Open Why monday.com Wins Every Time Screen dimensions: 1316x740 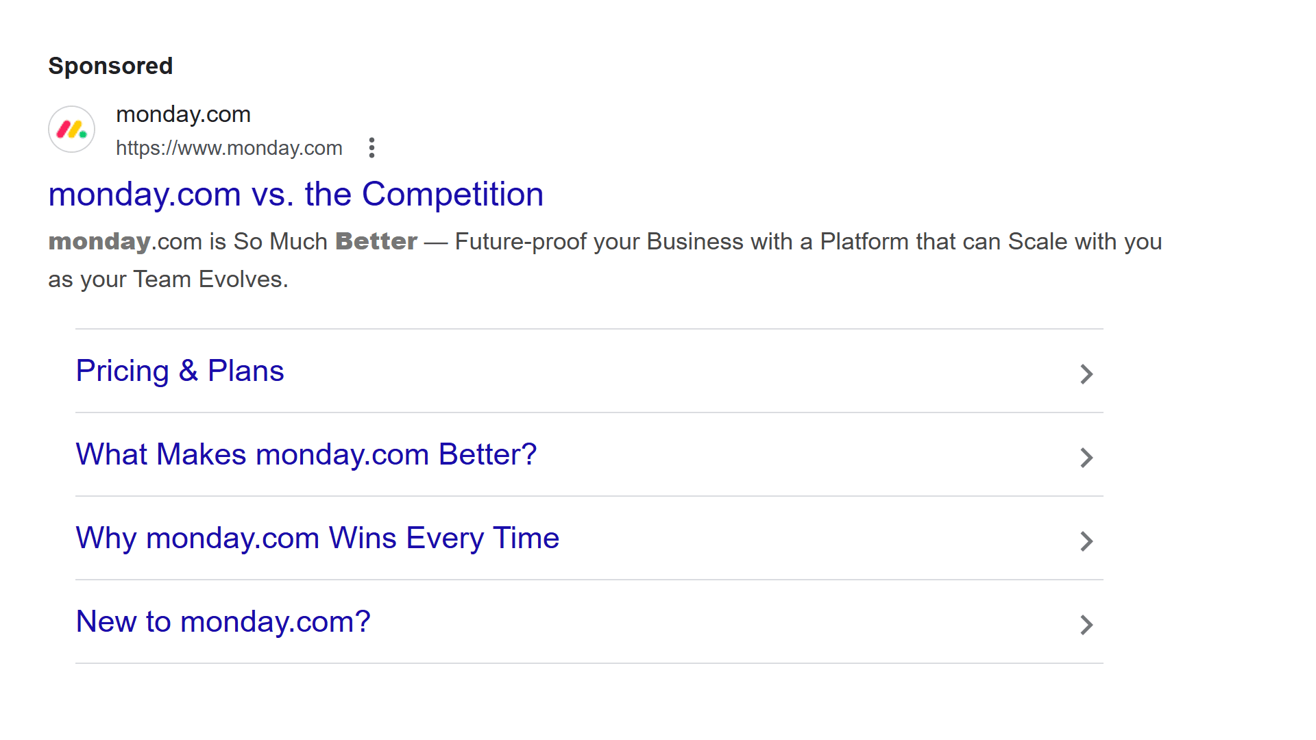point(317,538)
